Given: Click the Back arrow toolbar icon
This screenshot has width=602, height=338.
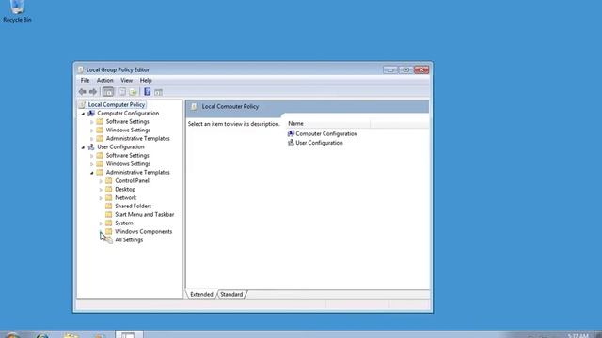Looking at the screenshot, I should [x=82, y=92].
